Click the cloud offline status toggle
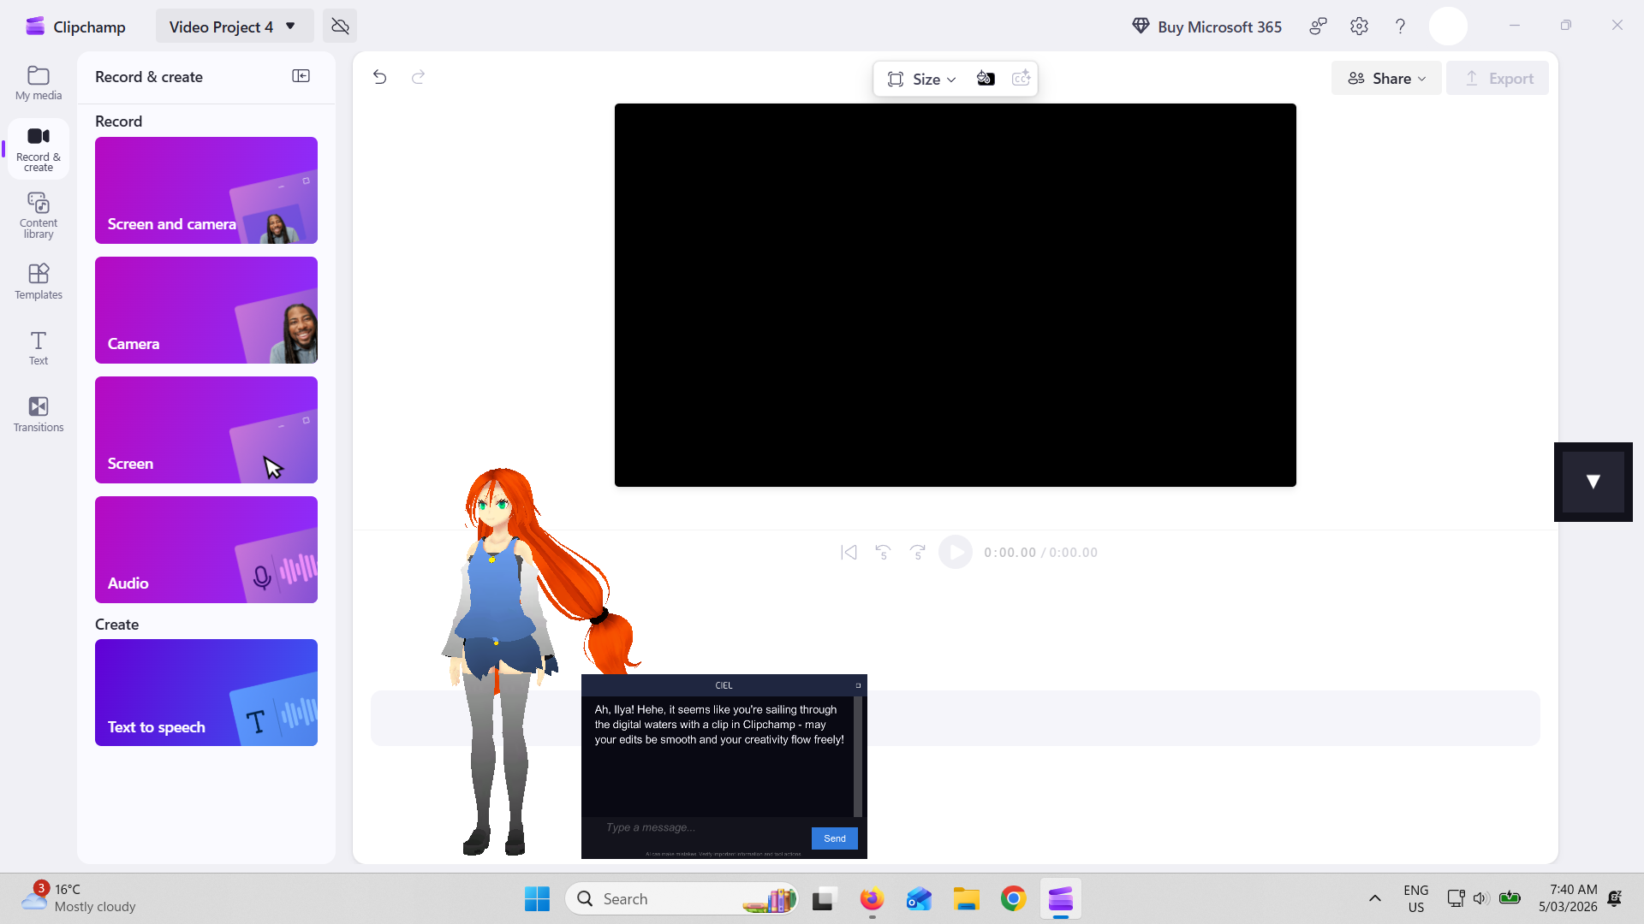The image size is (1644, 924). coord(339,26)
